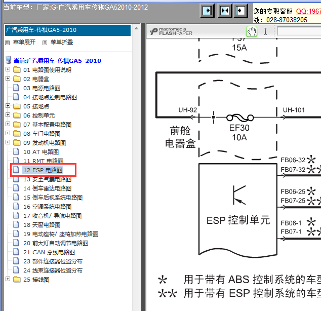Select 12 ESP 电路图
This screenshot has height=311, width=321.
coord(43,170)
